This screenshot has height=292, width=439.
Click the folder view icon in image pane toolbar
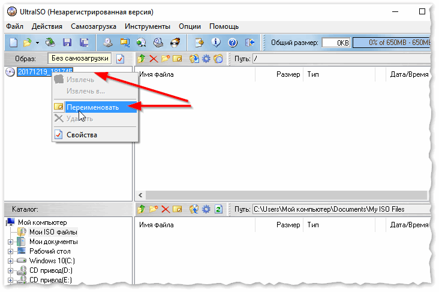click(218, 59)
